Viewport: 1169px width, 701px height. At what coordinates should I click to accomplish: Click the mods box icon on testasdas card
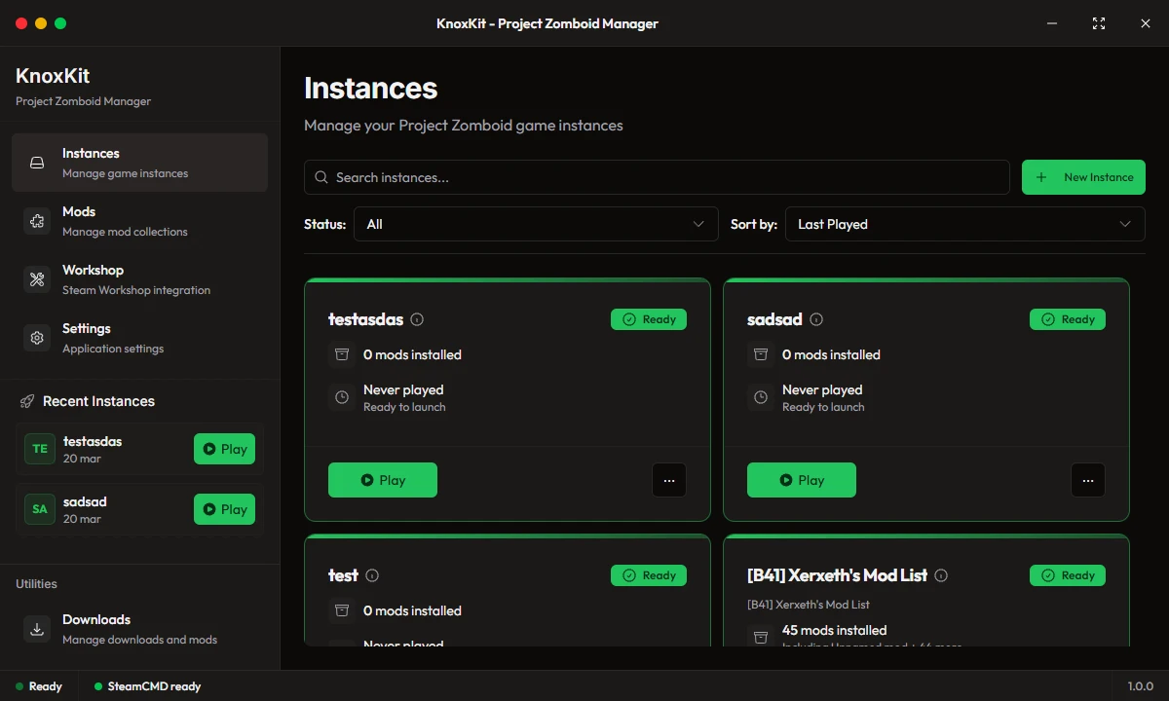pos(342,354)
